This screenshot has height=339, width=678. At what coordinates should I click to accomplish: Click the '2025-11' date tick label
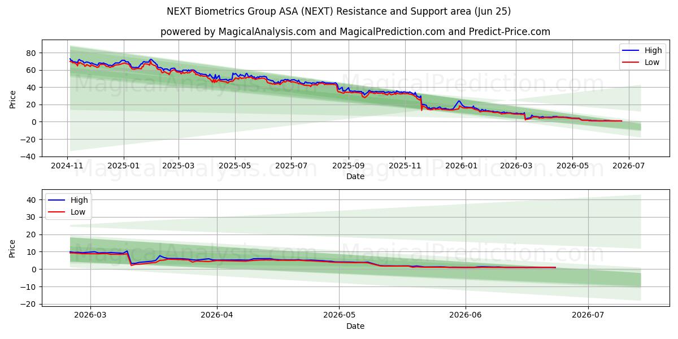click(x=405, y=167)
